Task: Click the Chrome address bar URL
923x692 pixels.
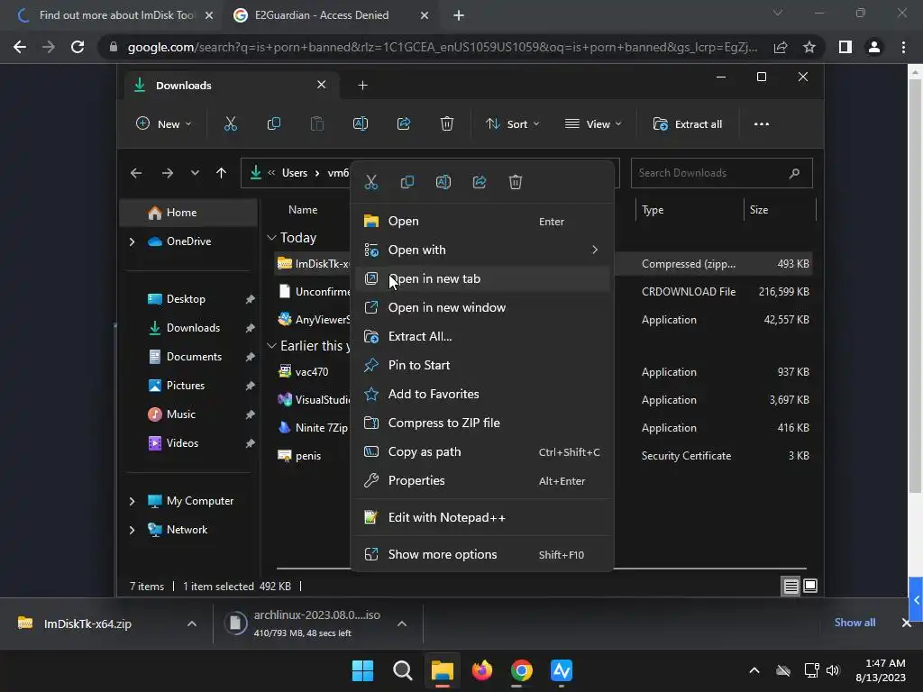Action: pyautogui.click(x=442, y=47)
